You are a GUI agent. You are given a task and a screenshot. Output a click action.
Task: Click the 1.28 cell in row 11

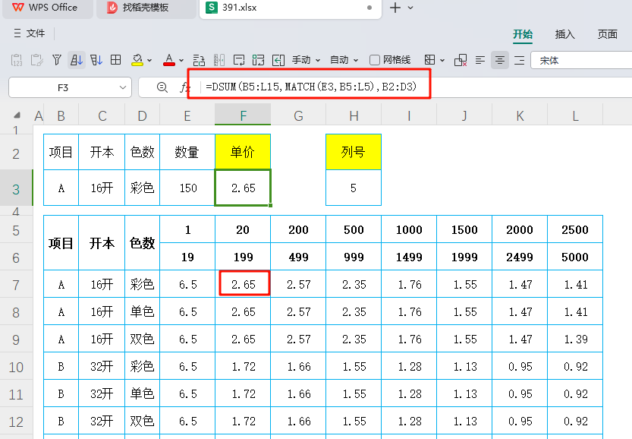click(409, 394)
